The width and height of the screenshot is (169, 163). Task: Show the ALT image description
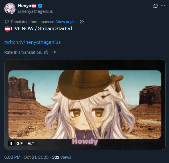click(31, 143)
